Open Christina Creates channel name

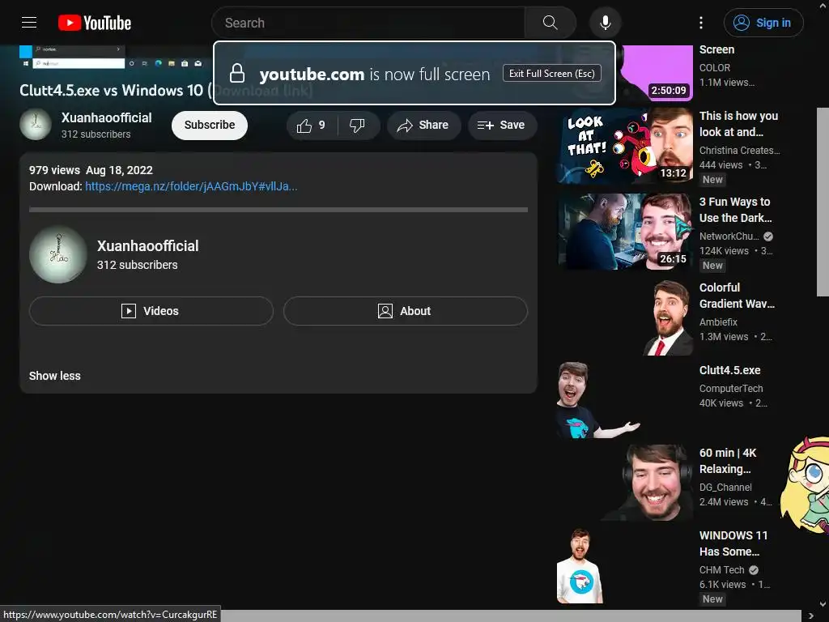(739, 151)
